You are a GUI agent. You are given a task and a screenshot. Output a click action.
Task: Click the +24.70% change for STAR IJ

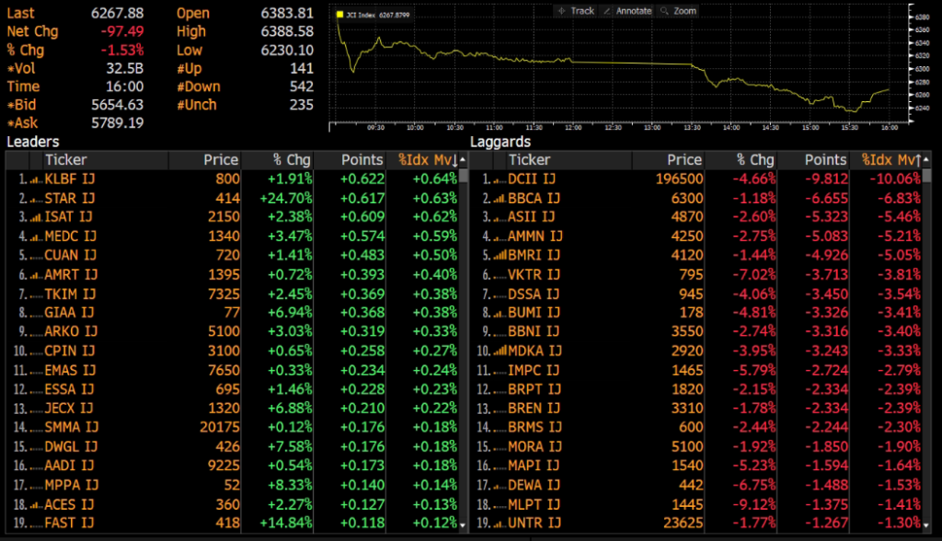point(286,199)
